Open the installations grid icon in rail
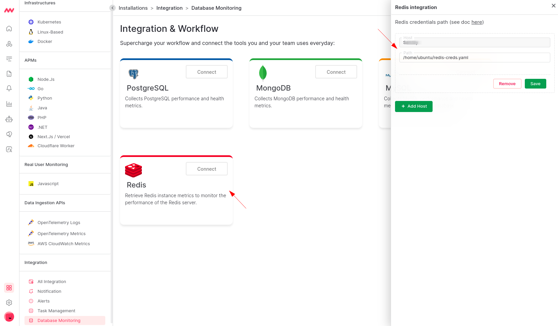 point(9,288)
